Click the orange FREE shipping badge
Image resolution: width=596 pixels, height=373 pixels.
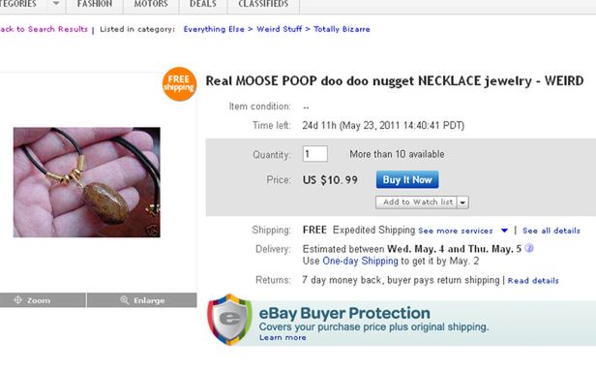[179, 83]
